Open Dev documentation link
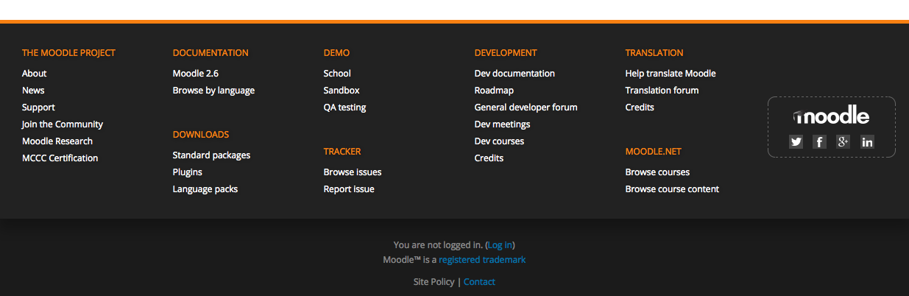Image resolution: width=909 pixels, height=296 pixels. (514, 74)
